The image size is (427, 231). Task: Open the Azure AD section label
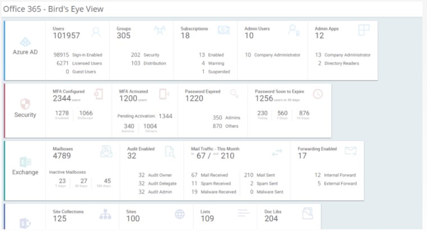point(25,52)
